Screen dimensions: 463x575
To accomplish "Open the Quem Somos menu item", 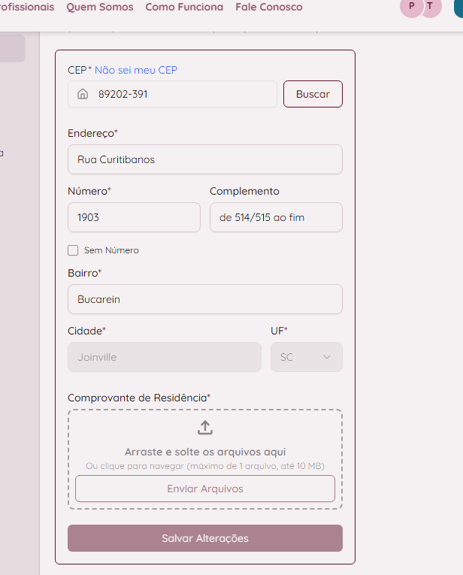I will (x=100, y=7).
